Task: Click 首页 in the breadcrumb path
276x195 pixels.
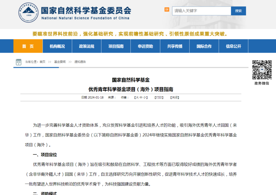Action: tap(42, 62)
